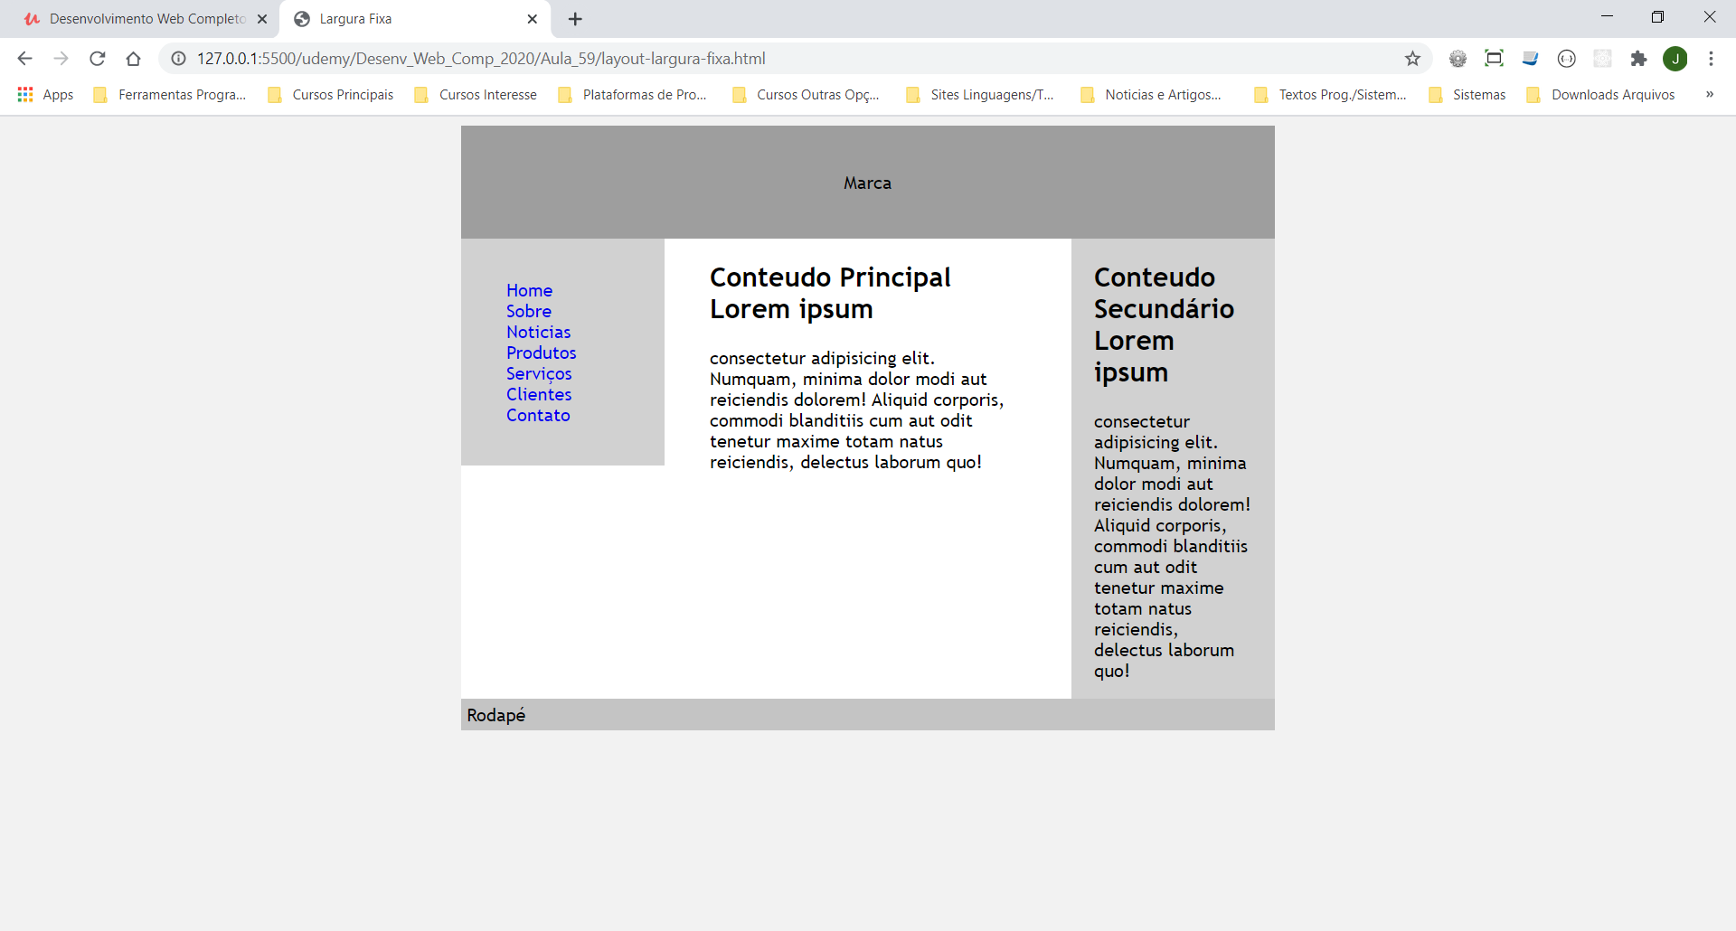Open Plataformas de Pro... bookmark folder

pos(633,95)
